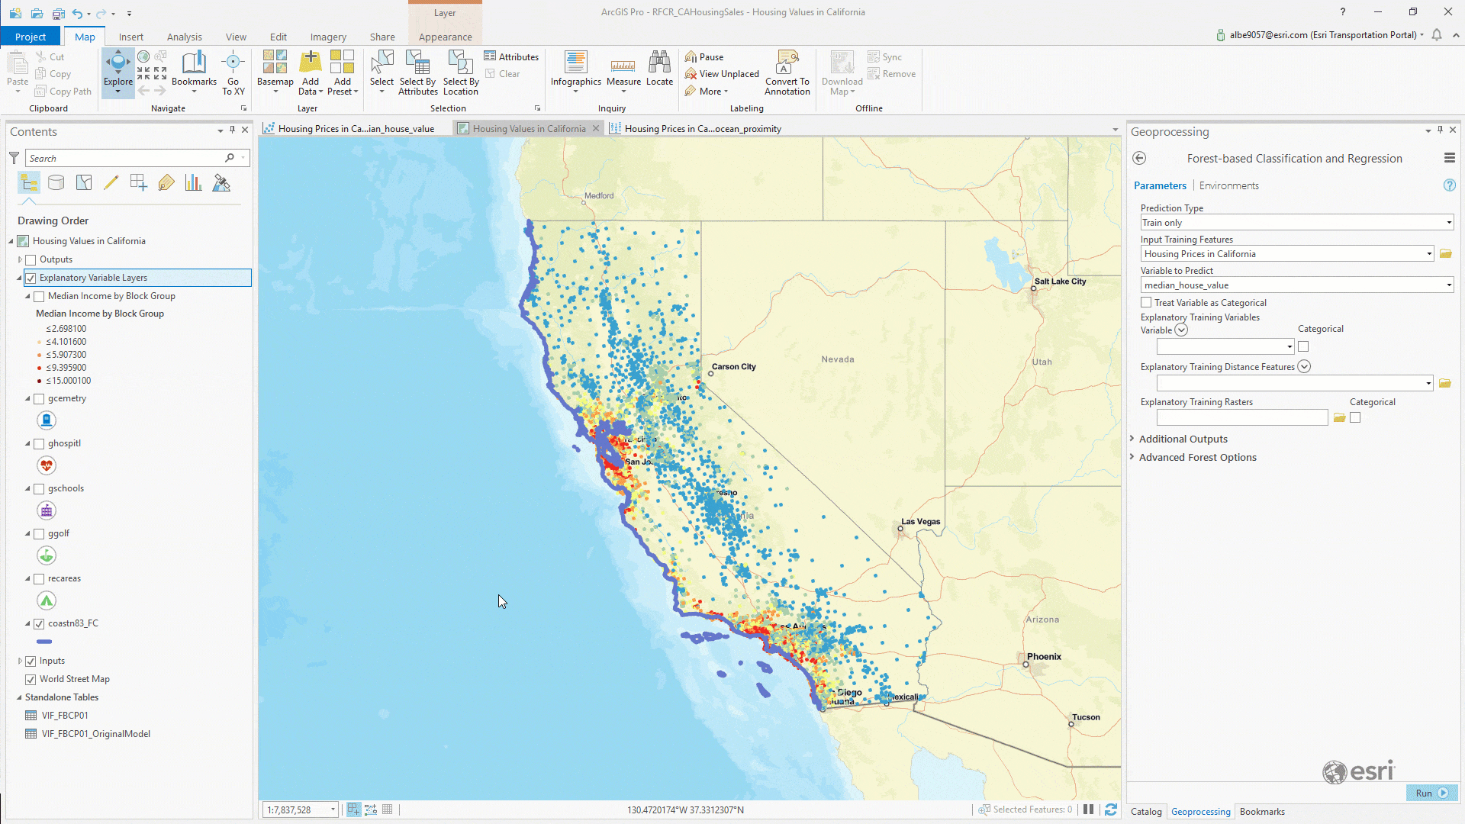1465x824 pixels.
Task: Toggle the ghospitl layer checkbox
Action: point(39,444)
